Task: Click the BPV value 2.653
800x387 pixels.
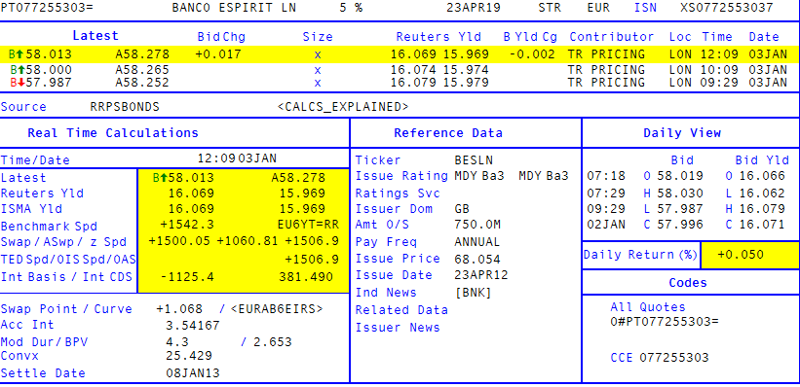Action: [273, 341]
